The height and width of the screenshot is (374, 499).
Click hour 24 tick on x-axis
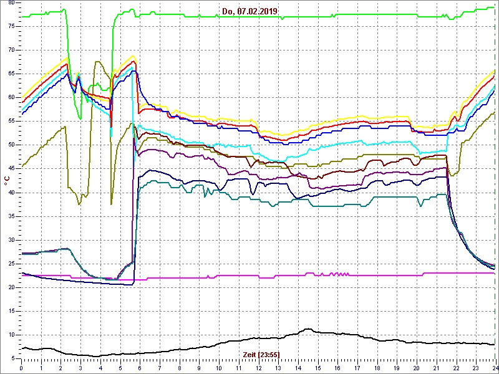[493, 368]
